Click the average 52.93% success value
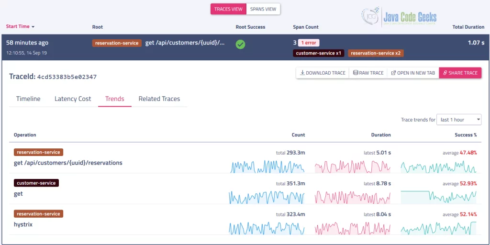 coord(460,183)
